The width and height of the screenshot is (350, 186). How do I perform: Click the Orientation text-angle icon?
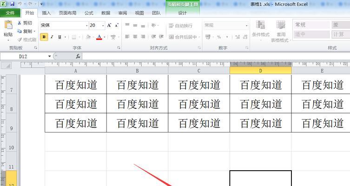(153, 25)
